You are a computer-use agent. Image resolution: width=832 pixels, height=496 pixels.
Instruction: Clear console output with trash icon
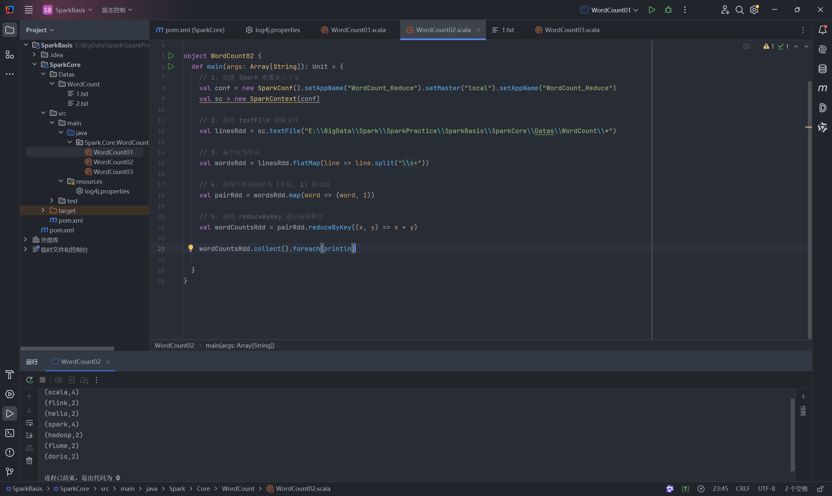(30, 461)
